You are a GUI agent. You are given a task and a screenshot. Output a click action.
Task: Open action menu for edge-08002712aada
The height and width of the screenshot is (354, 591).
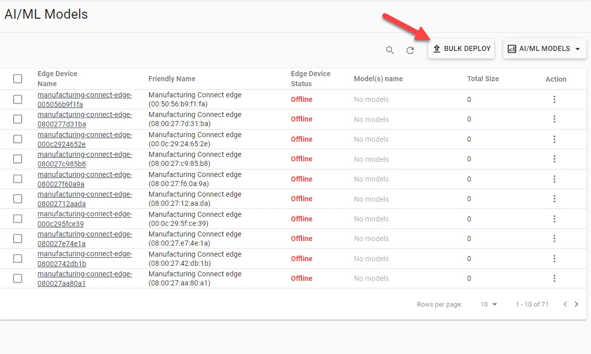tap(554, 199)
